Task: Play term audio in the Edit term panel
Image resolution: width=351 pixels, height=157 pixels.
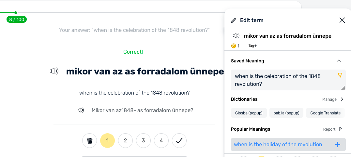Action: [236, 36]
